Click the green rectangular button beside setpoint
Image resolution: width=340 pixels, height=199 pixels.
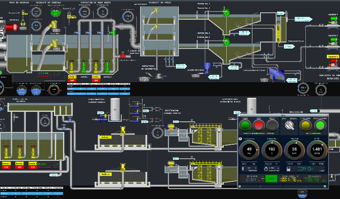click(272, 179)
